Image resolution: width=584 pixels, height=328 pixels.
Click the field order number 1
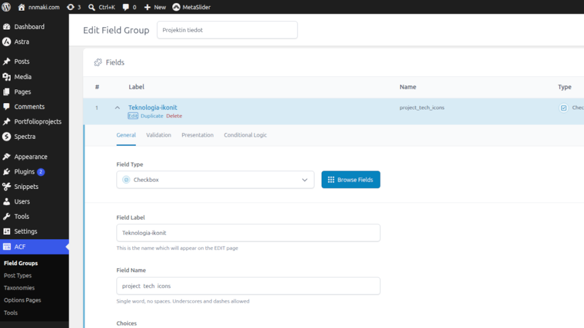tap(97, 108)
